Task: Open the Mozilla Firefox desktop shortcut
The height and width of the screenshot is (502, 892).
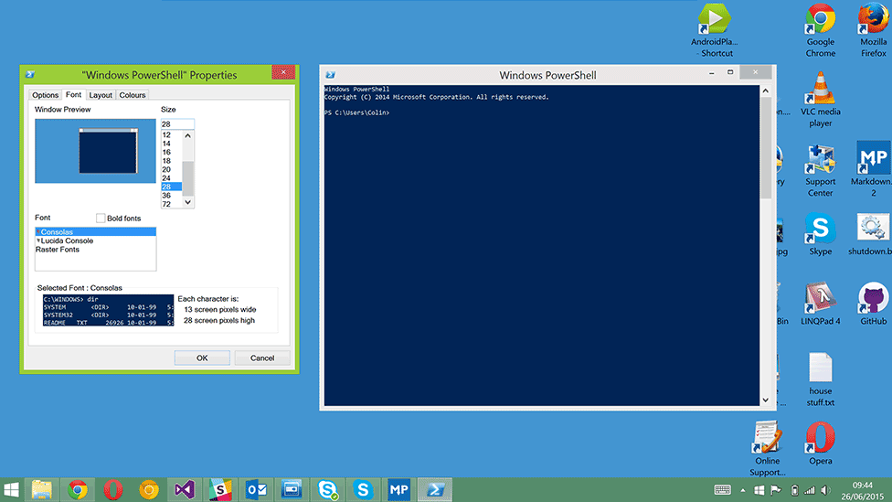Action: (x=873, y=30)
